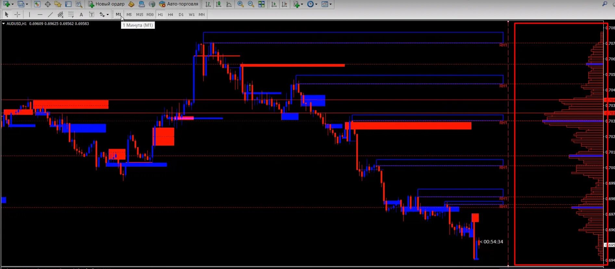The width and height of the screenshot is (615, 269).
Task: Select the Fibonacci retracement tool
Action: (71, 15)
